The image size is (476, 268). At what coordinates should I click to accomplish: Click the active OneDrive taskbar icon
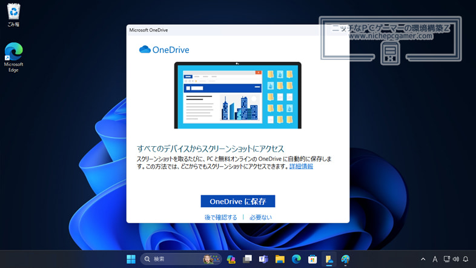click(x=329, y=259)
